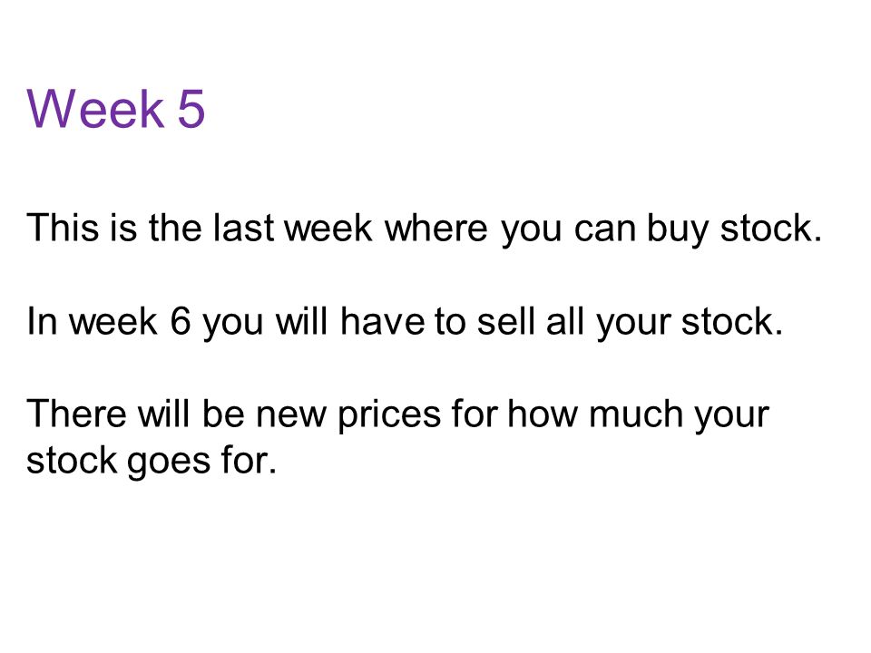The width and height of the screenshot is (871, 653).
Task: Click the word "Week" in the purple heading
Action: (95, 108)
